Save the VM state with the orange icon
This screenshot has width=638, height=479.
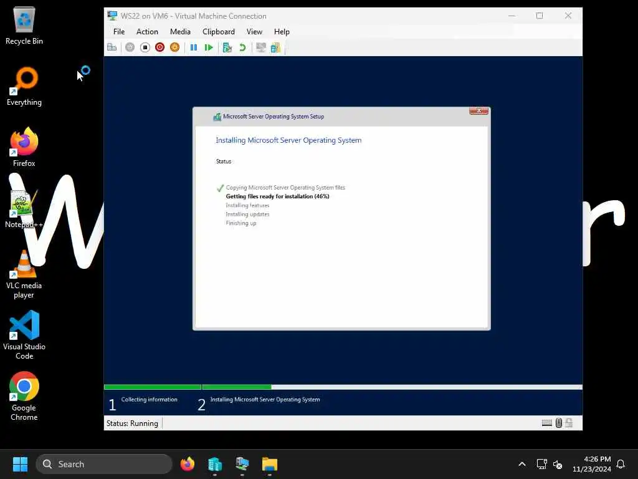pyautogui.click(x=174, y=47)
